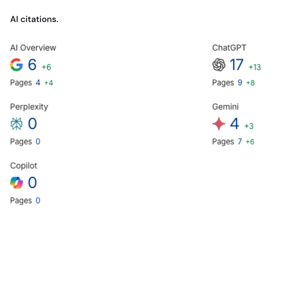Click the ChatGPT section heading
The image size is (289, 289).
(229, 48)
